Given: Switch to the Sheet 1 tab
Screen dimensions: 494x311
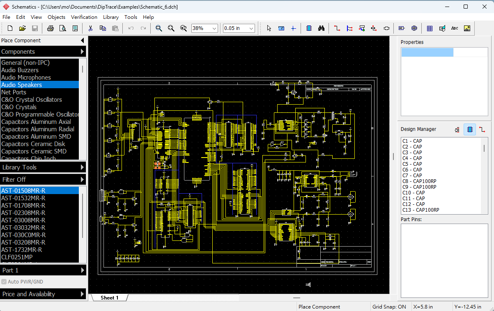Looking at the screenshot, I should click(x=109, y=298).
